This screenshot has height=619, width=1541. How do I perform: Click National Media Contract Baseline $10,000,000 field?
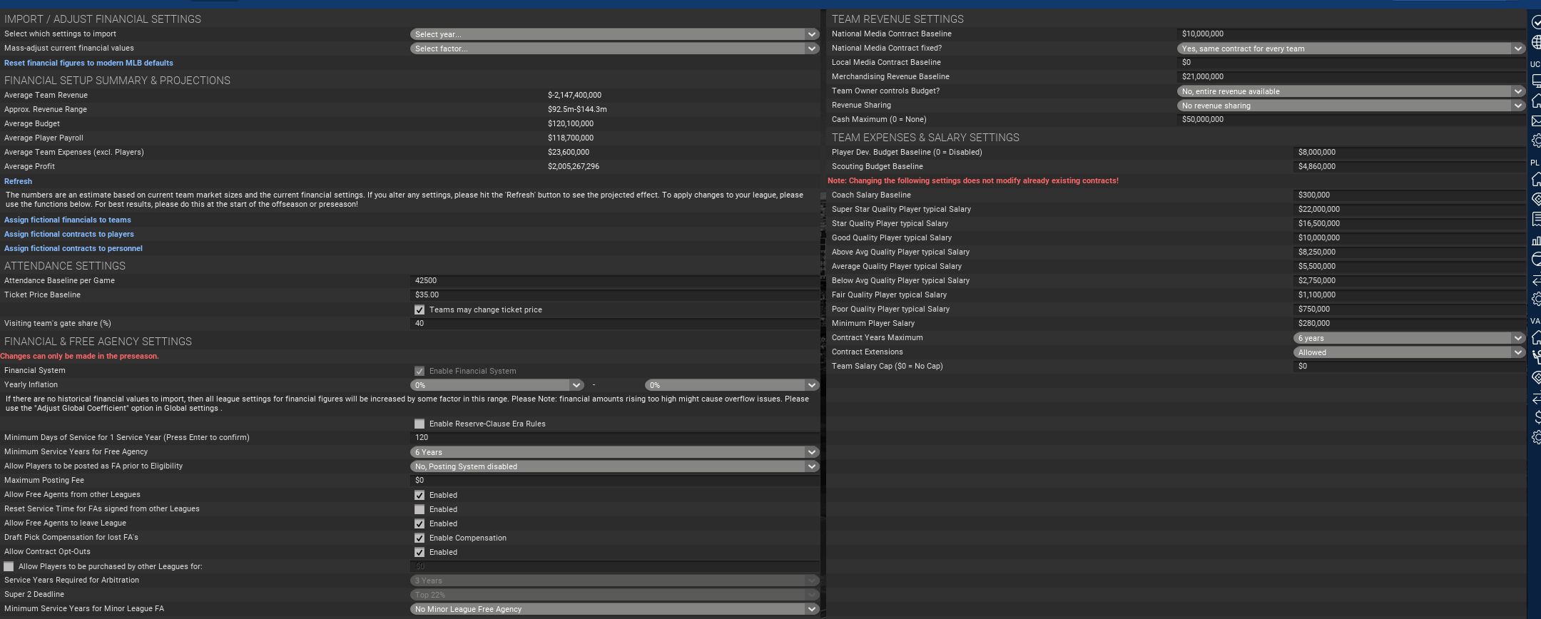click(1351, 34)
